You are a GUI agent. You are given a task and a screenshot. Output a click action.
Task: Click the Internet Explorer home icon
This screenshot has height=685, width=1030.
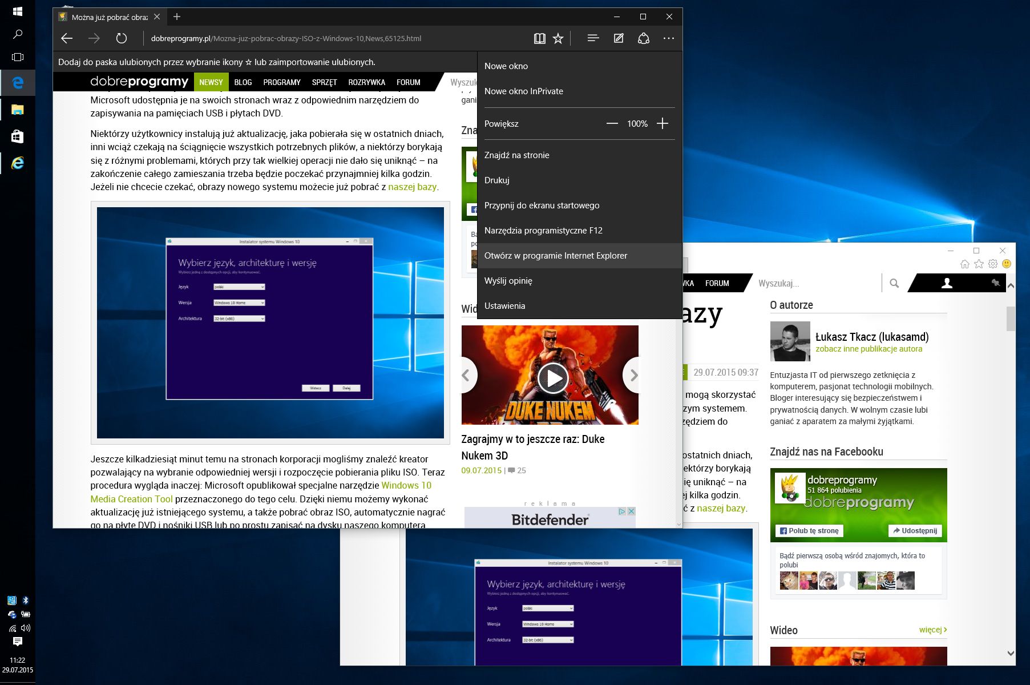(x=965, y=264)
